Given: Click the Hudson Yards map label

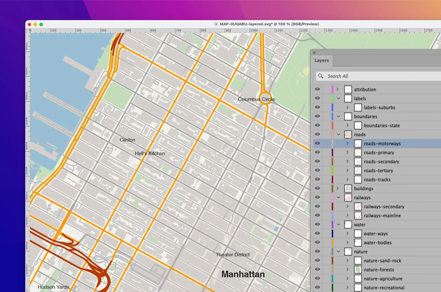Looking at the screenshot, I should pyautogui.click(x=53, y=287).
